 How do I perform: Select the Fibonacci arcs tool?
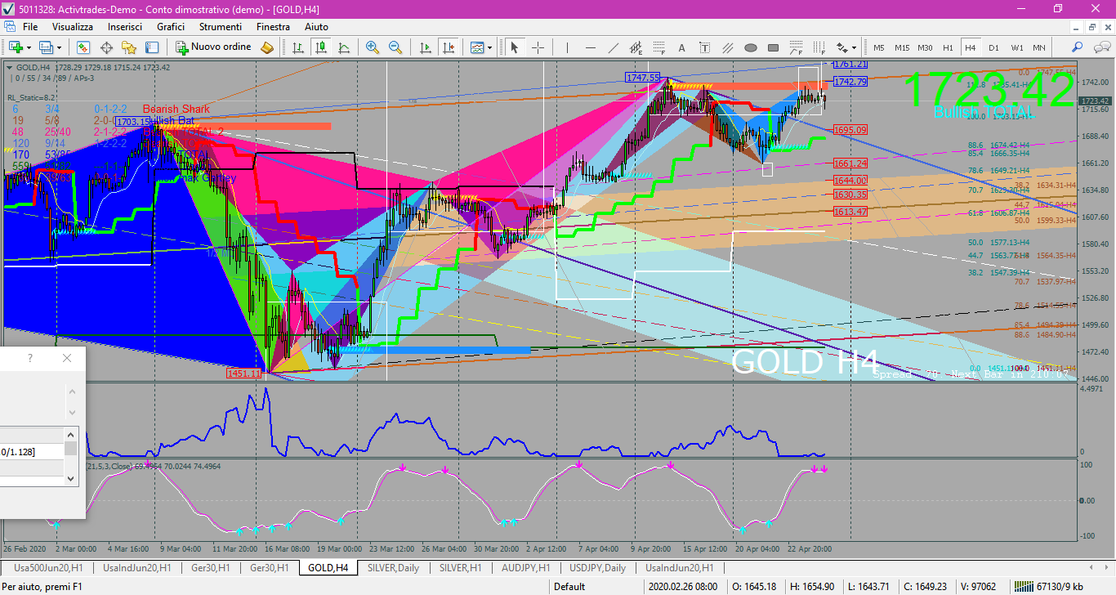click(x=796, y=47)
